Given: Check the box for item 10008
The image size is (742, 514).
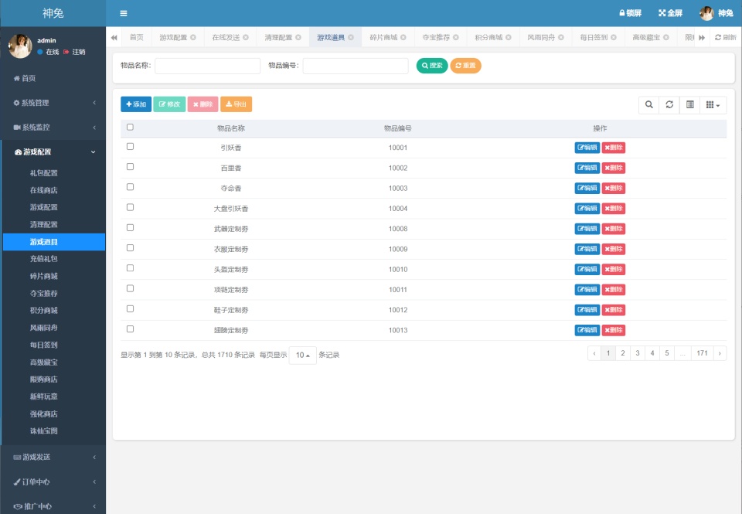Looking at the screenshot, I should click(x=130, y=228).
